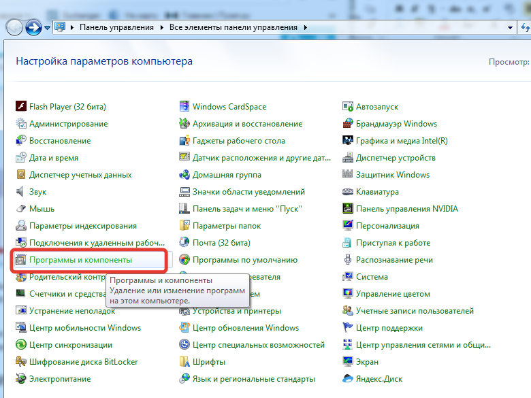Go to Панель управления breadcrumb
This screenshot has width=531, height=398.
point(116,27)
